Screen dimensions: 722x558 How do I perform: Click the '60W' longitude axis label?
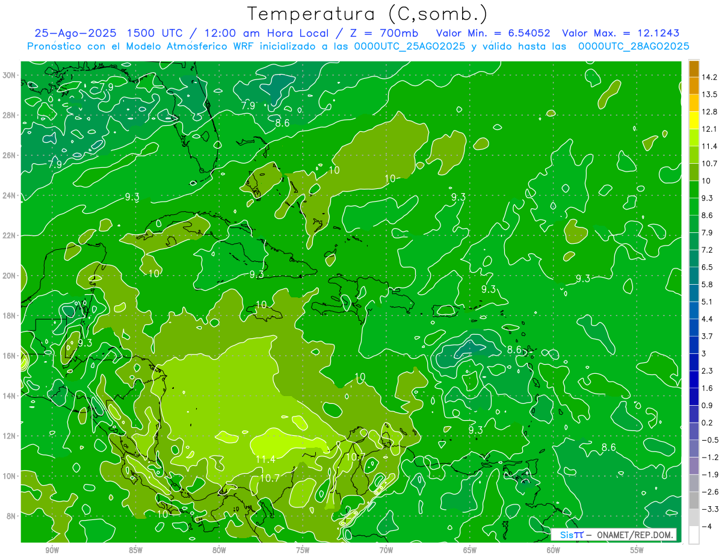point(554,550)
